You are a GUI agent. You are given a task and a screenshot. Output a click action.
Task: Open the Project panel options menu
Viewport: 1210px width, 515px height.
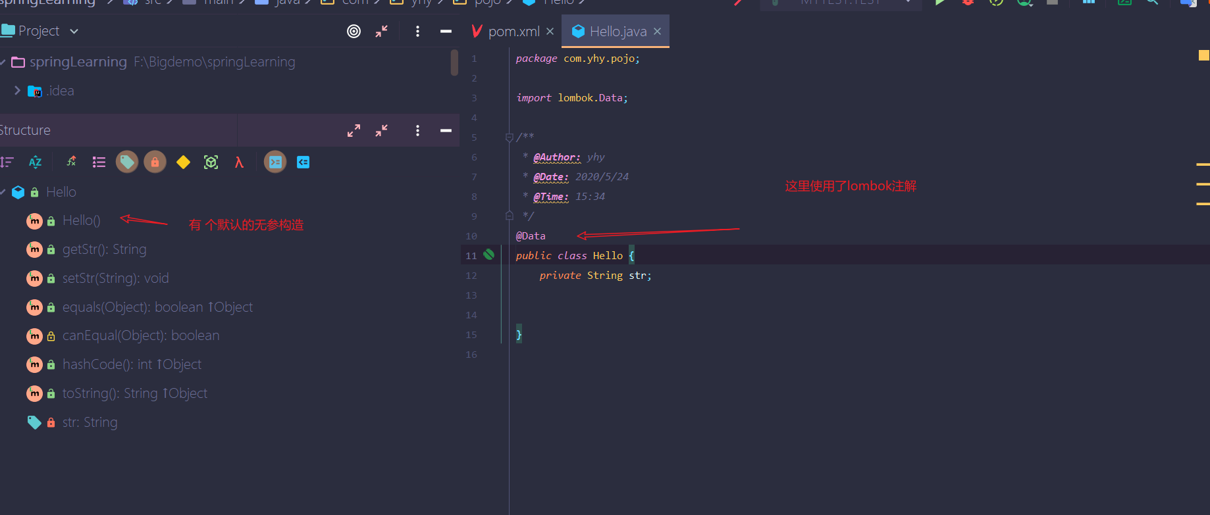pyautogui.click(x=417, y=31)
